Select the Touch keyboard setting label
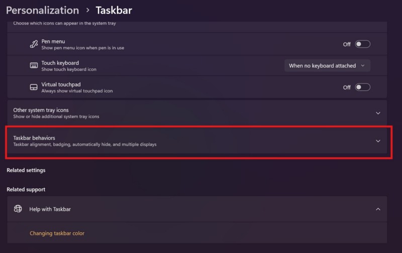The image size is (402, 253). [x=60, y=63]
